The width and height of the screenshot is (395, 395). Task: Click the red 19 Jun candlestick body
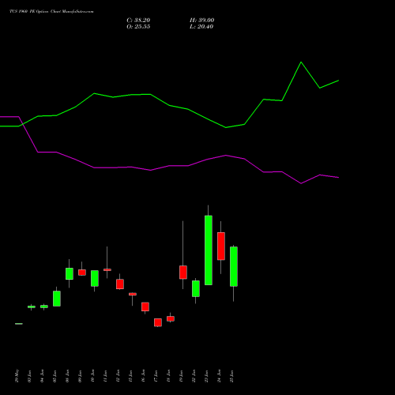183,273
